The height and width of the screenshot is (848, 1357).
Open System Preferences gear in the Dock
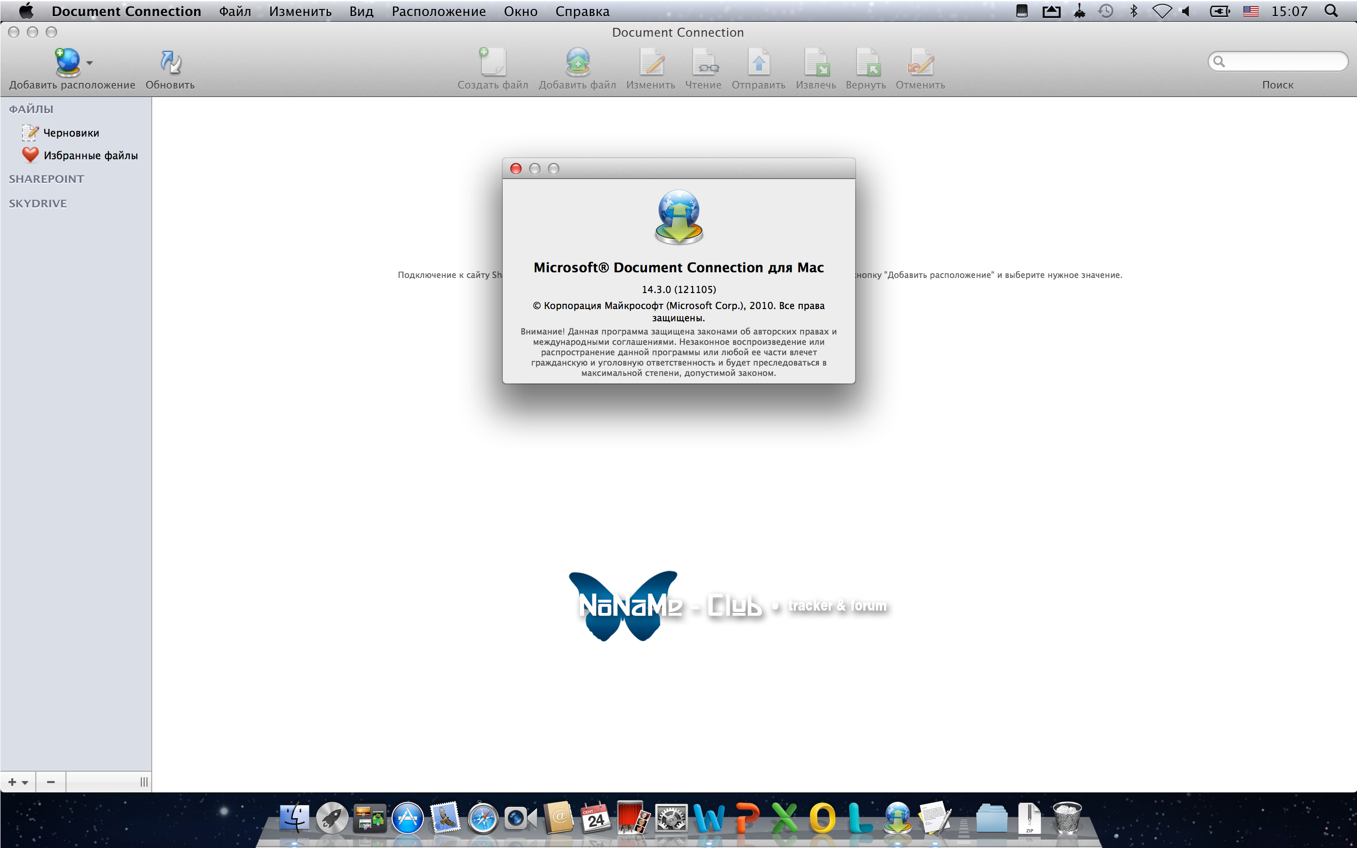point(672,818)
